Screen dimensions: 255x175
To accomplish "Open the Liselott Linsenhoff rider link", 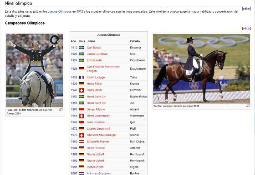I will [98, 129].
